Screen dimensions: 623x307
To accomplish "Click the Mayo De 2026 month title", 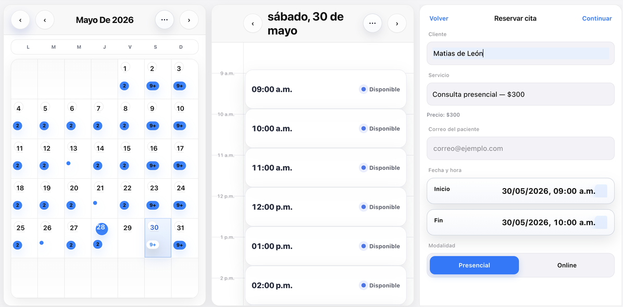I will pos(105,20).
